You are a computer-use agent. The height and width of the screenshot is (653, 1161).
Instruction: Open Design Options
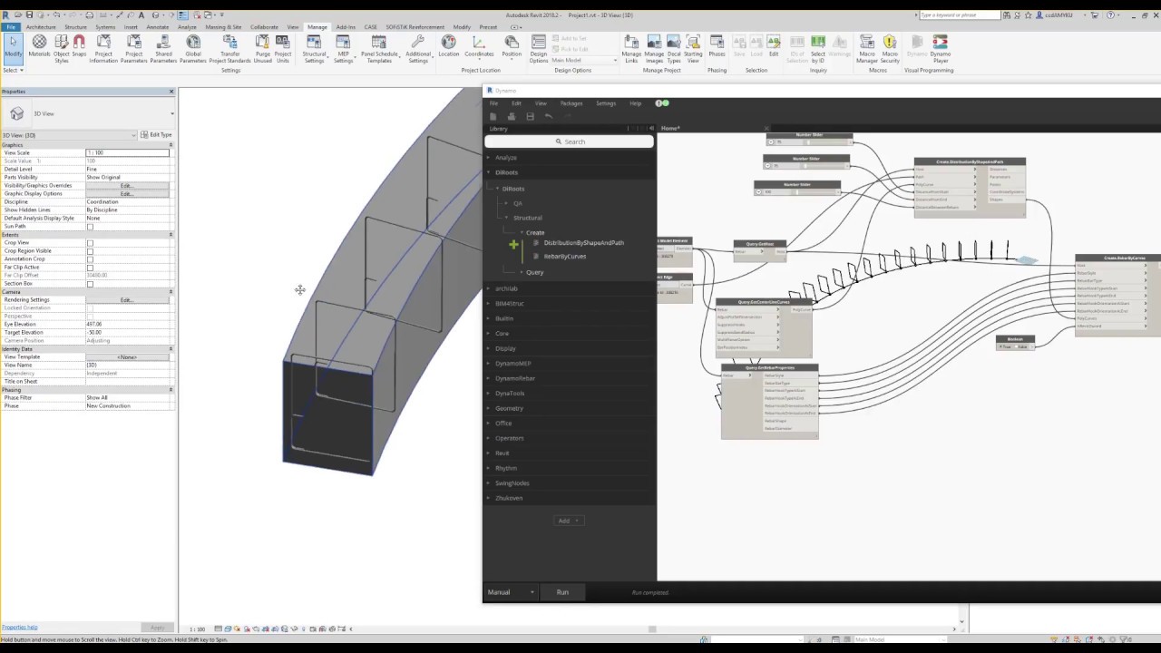point(539,49)
